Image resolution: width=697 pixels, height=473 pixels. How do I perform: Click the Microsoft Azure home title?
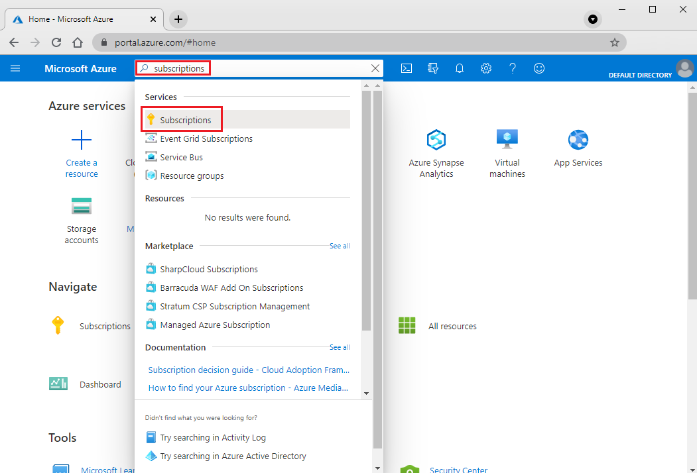pyautogui.click(x=80, y=69)
